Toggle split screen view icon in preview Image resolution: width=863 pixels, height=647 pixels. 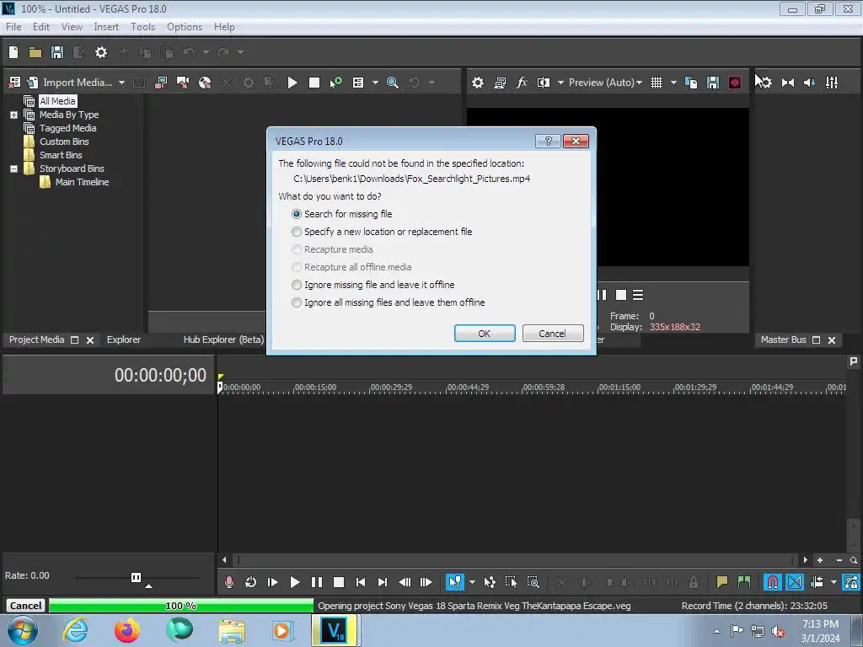click(x=544, y=83)
